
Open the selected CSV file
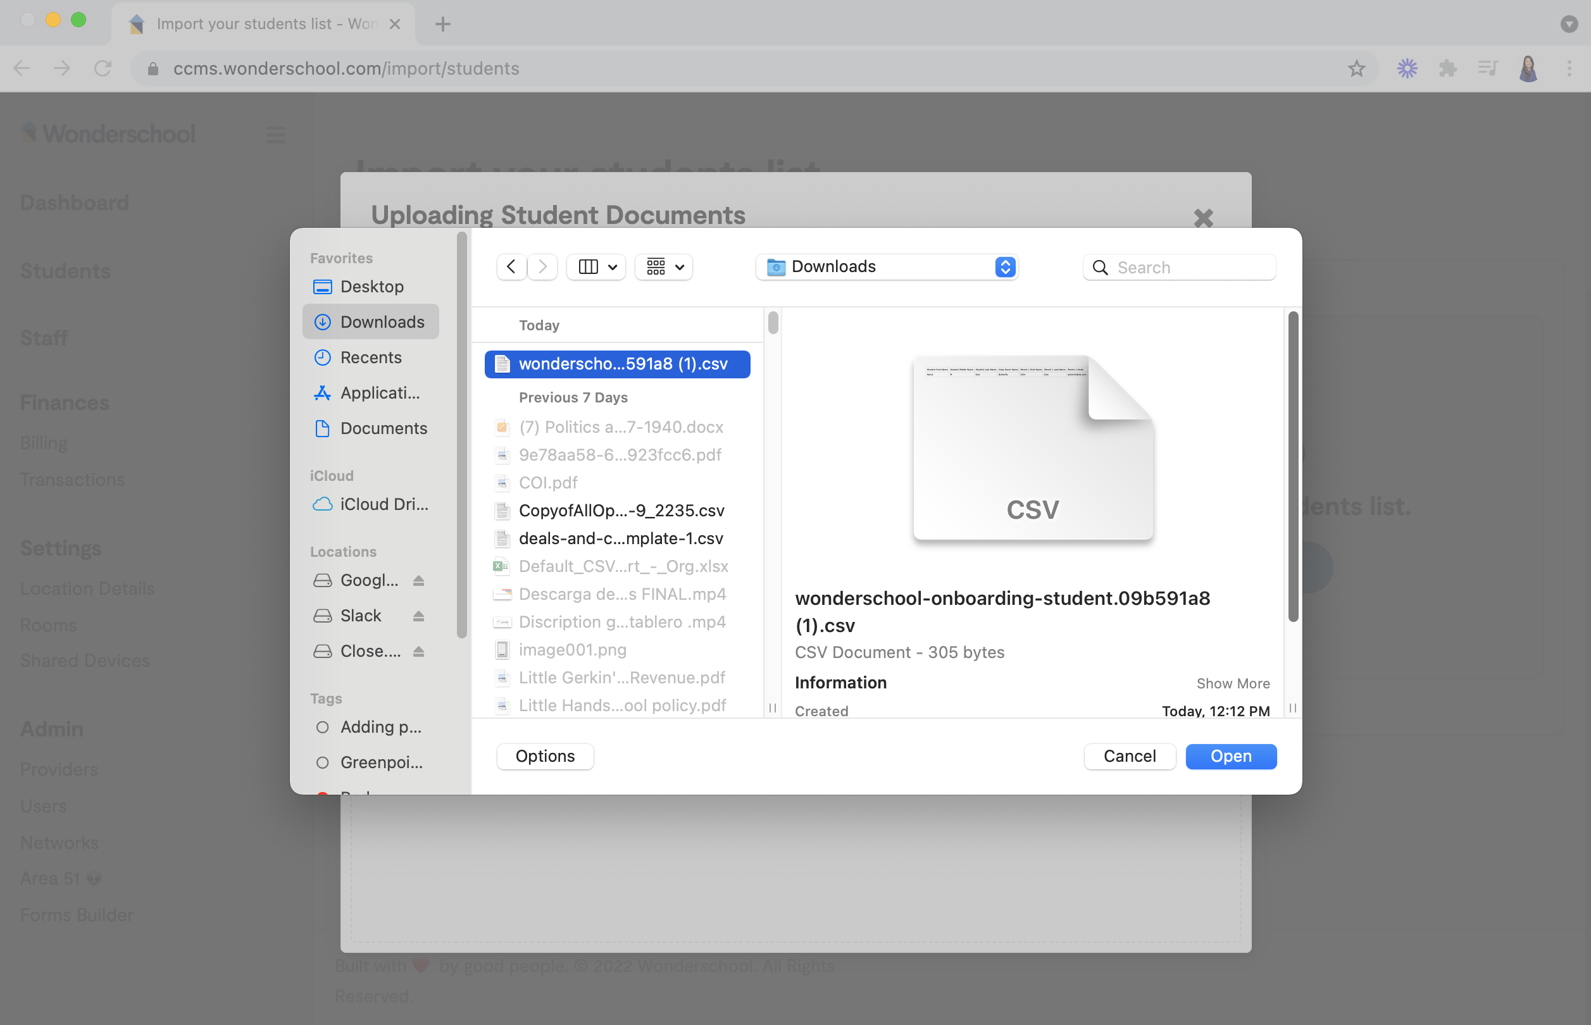point(1231,756)
